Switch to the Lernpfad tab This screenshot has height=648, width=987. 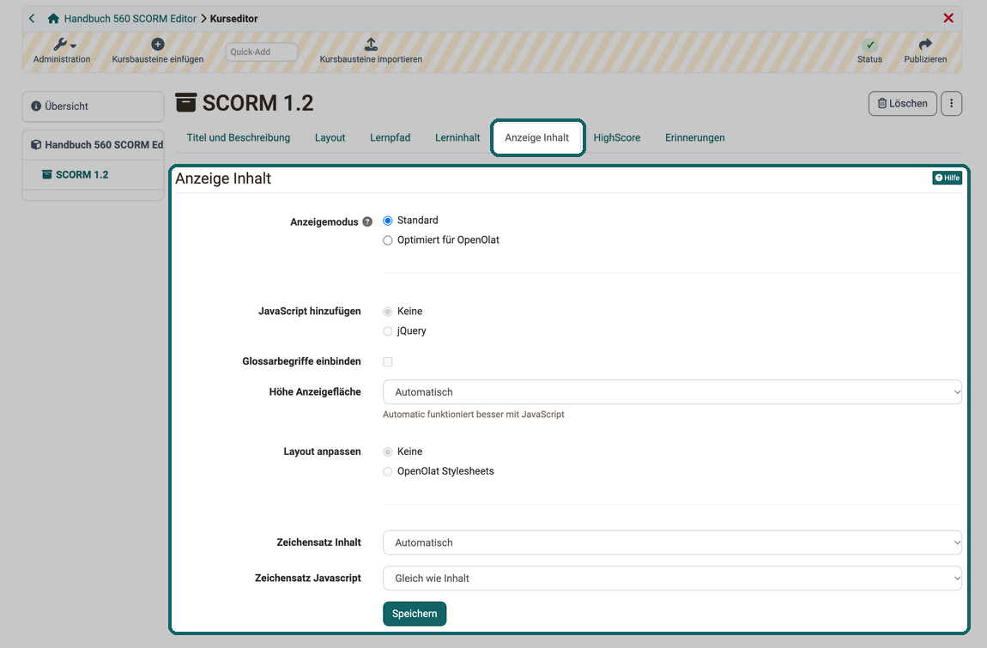point(391,137)
